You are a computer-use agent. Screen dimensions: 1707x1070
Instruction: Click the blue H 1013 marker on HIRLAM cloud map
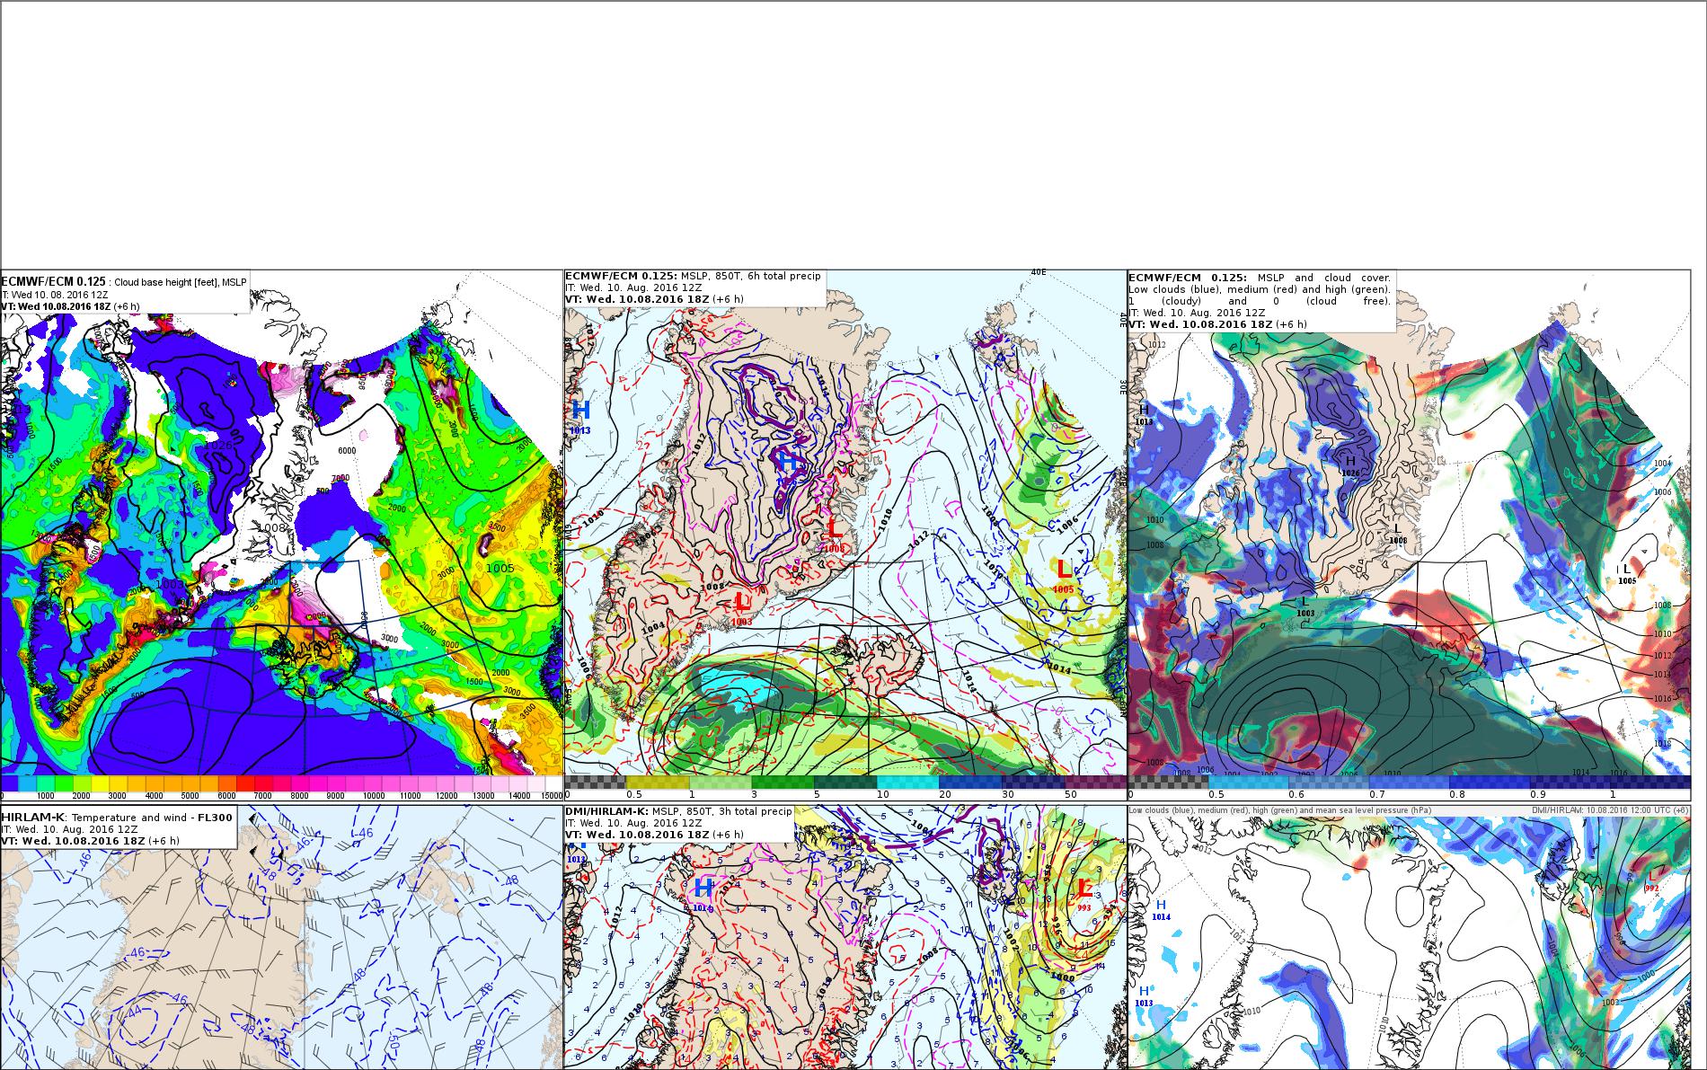[1144, 995]
